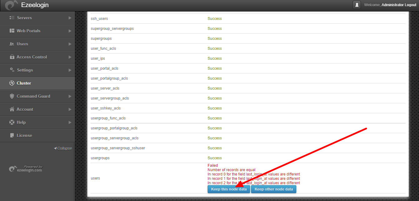This screenshot has height=201, width=419.
Task: Click the Account home icon
Action: point(12,109)
